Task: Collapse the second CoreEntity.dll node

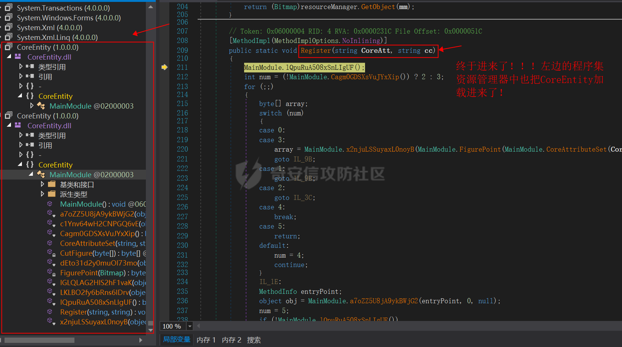Action: click(9, 125)
